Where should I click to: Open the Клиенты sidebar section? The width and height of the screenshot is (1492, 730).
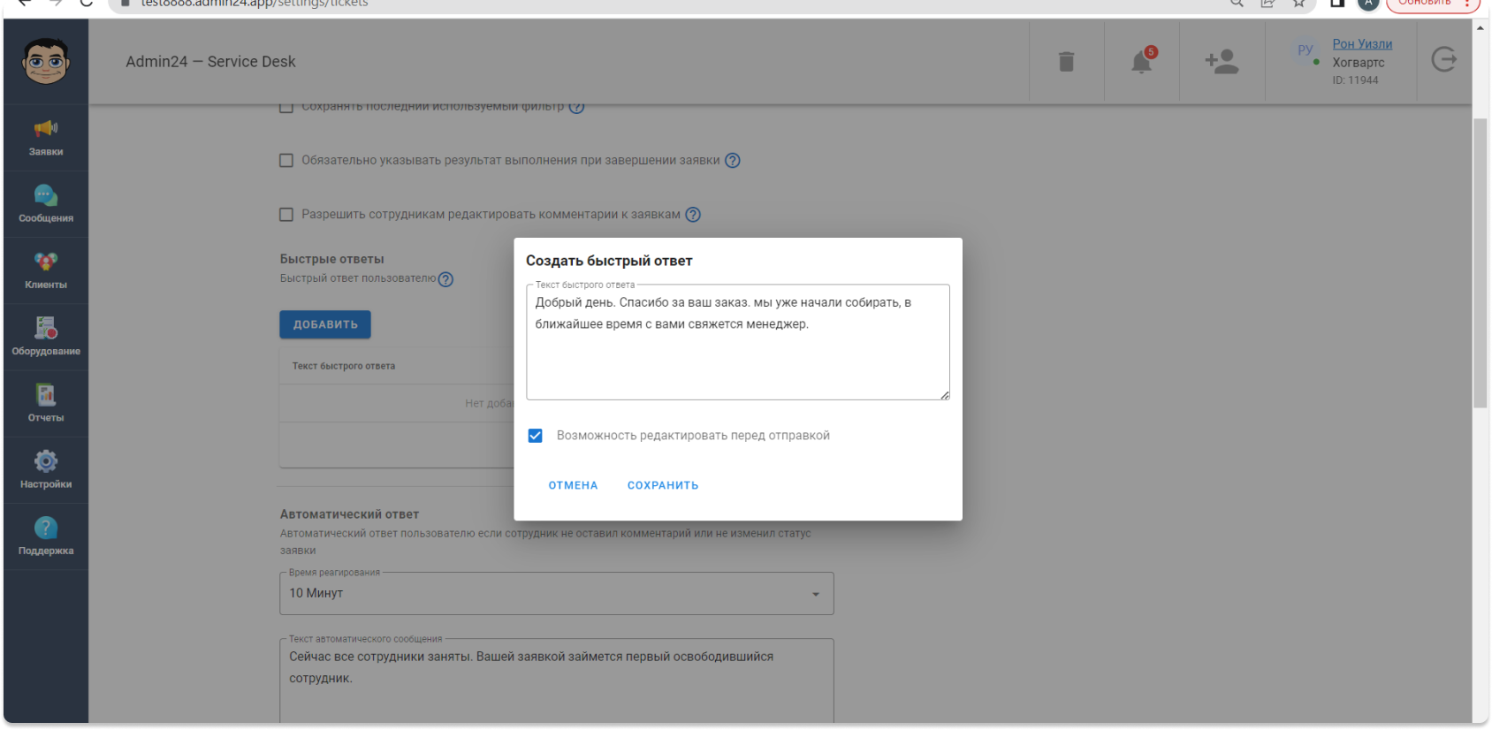click(x=46, y=270)
